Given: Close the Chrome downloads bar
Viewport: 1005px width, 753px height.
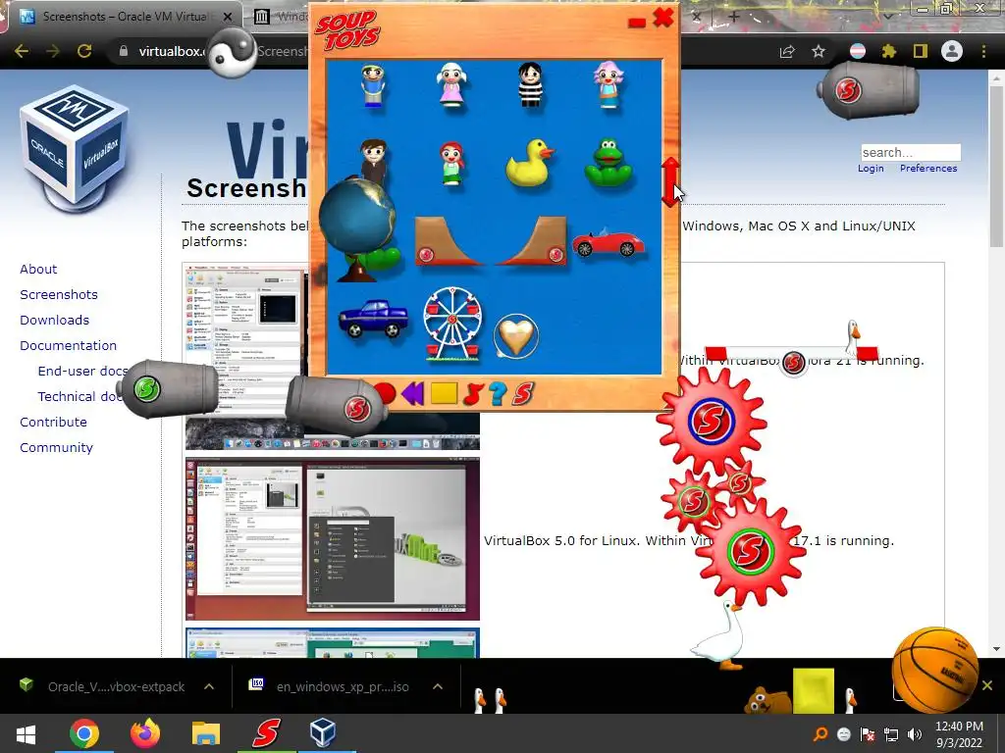Looking at the screenshot, I should coord(987,685).
